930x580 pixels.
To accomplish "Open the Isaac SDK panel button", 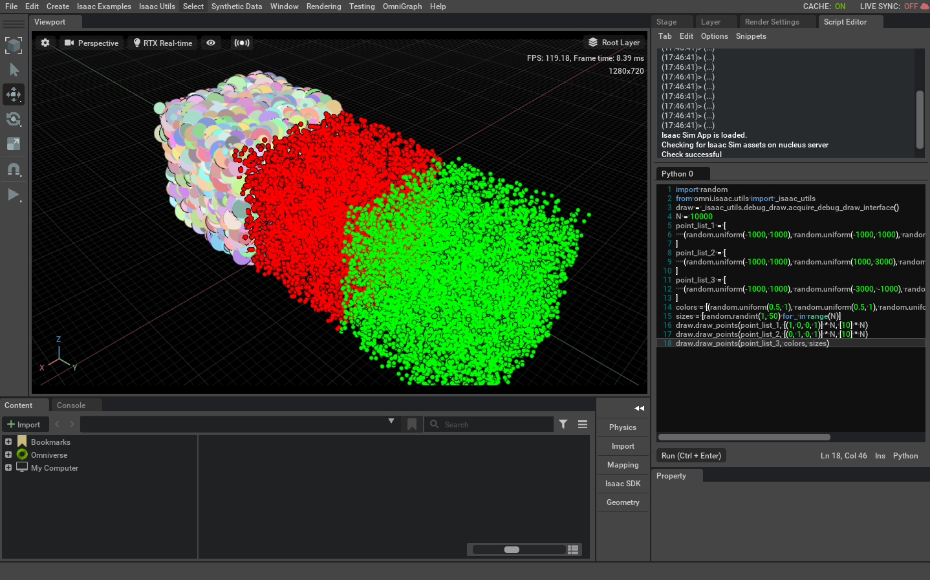I will [623, 484].
